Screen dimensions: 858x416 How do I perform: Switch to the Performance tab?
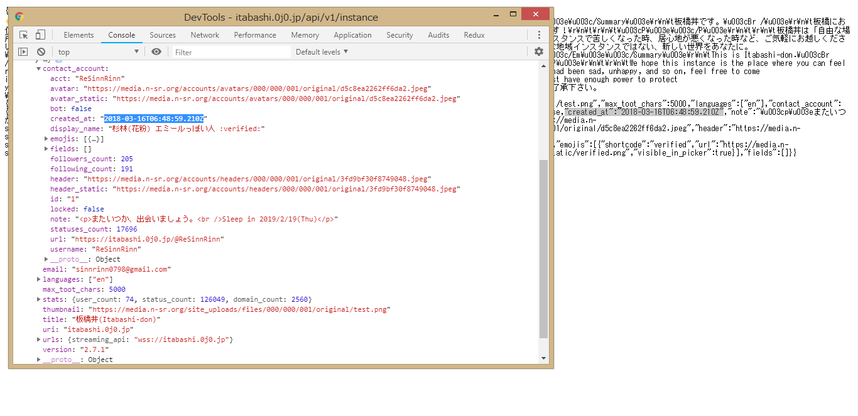255,35
